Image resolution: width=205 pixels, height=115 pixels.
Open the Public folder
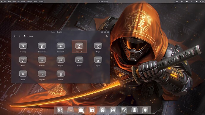click(79, 61)
